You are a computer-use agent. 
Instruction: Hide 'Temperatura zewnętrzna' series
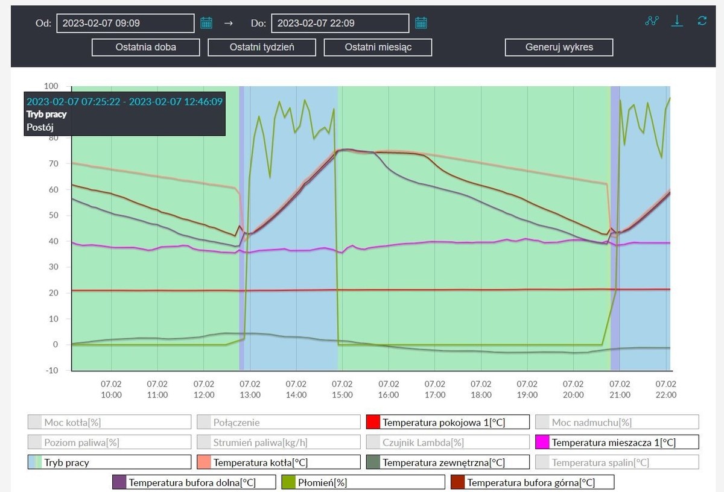448,462
